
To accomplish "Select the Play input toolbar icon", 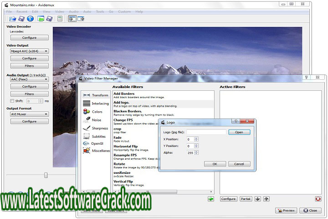I will (72, 19).
